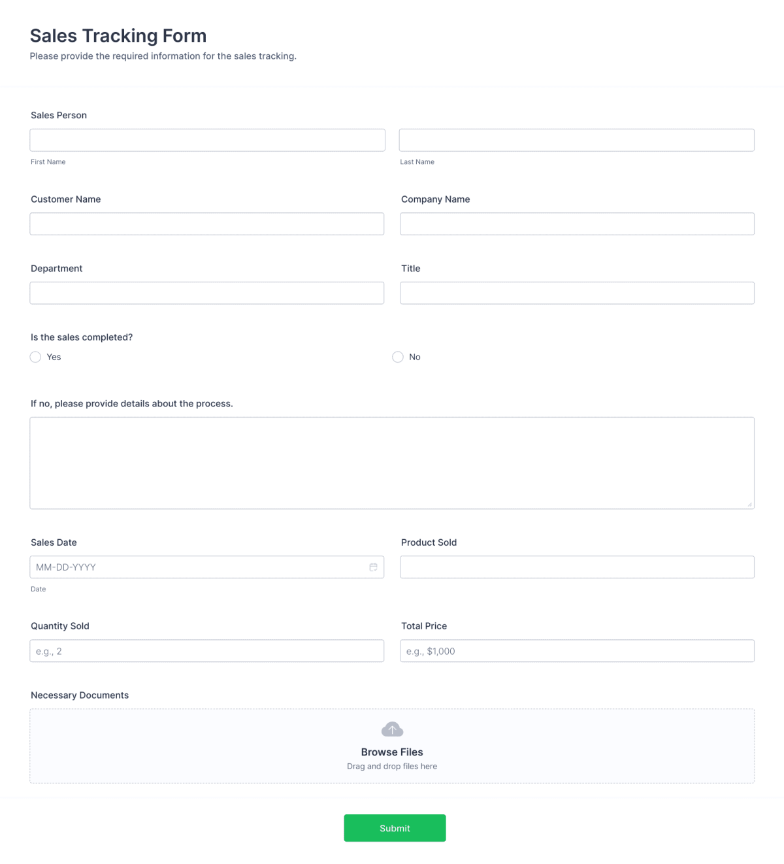
Task: Focus the Customer Name field
Action: (x=206, y=224)
